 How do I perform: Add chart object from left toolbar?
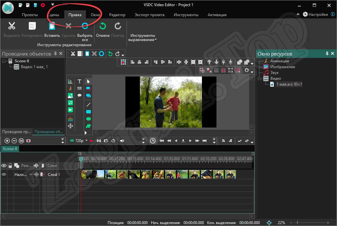point(70,81)
